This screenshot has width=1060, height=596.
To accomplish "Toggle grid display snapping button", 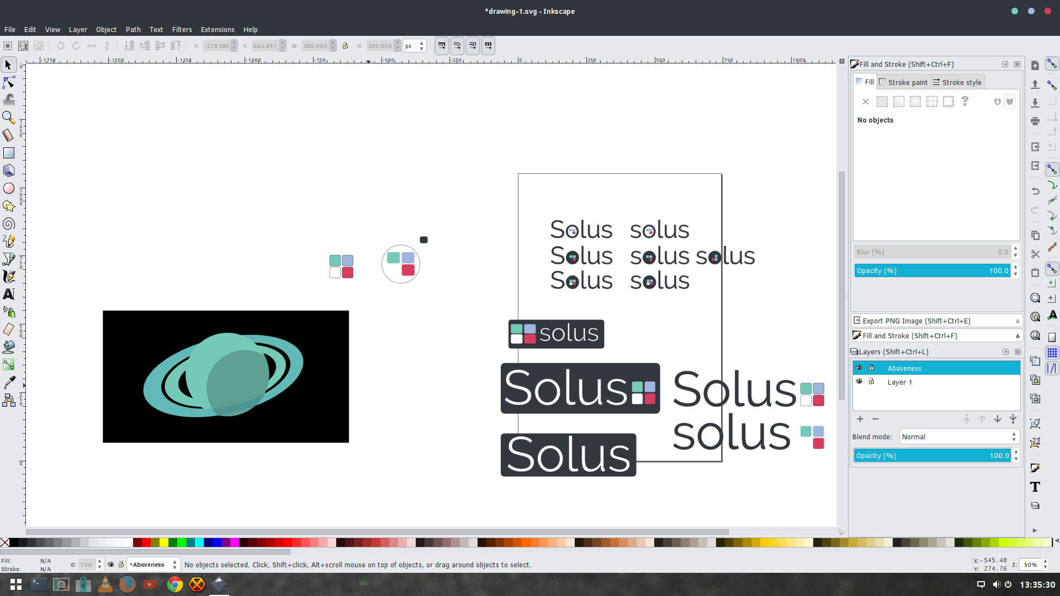I will (1052, 353).
